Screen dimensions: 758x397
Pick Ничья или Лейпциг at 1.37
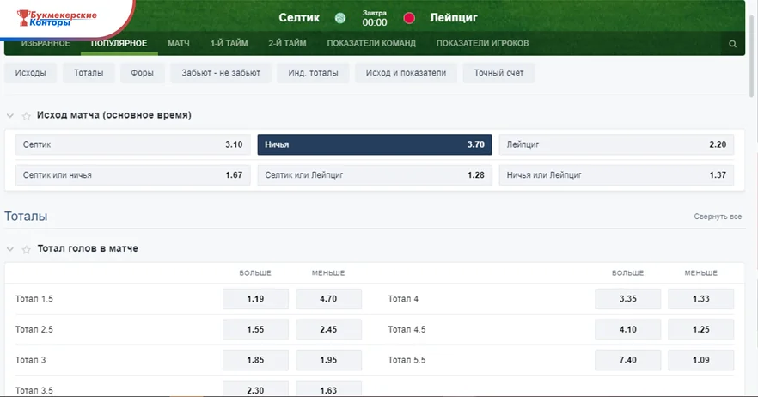[x=616, y=175]
